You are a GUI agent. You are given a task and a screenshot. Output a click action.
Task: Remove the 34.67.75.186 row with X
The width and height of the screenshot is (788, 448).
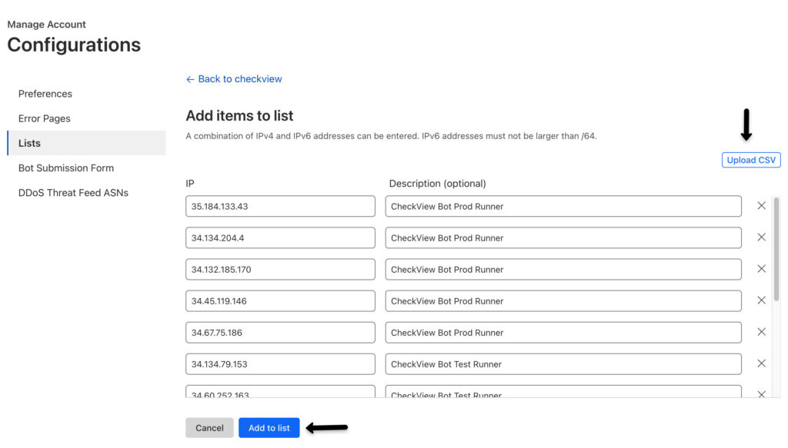761,332
